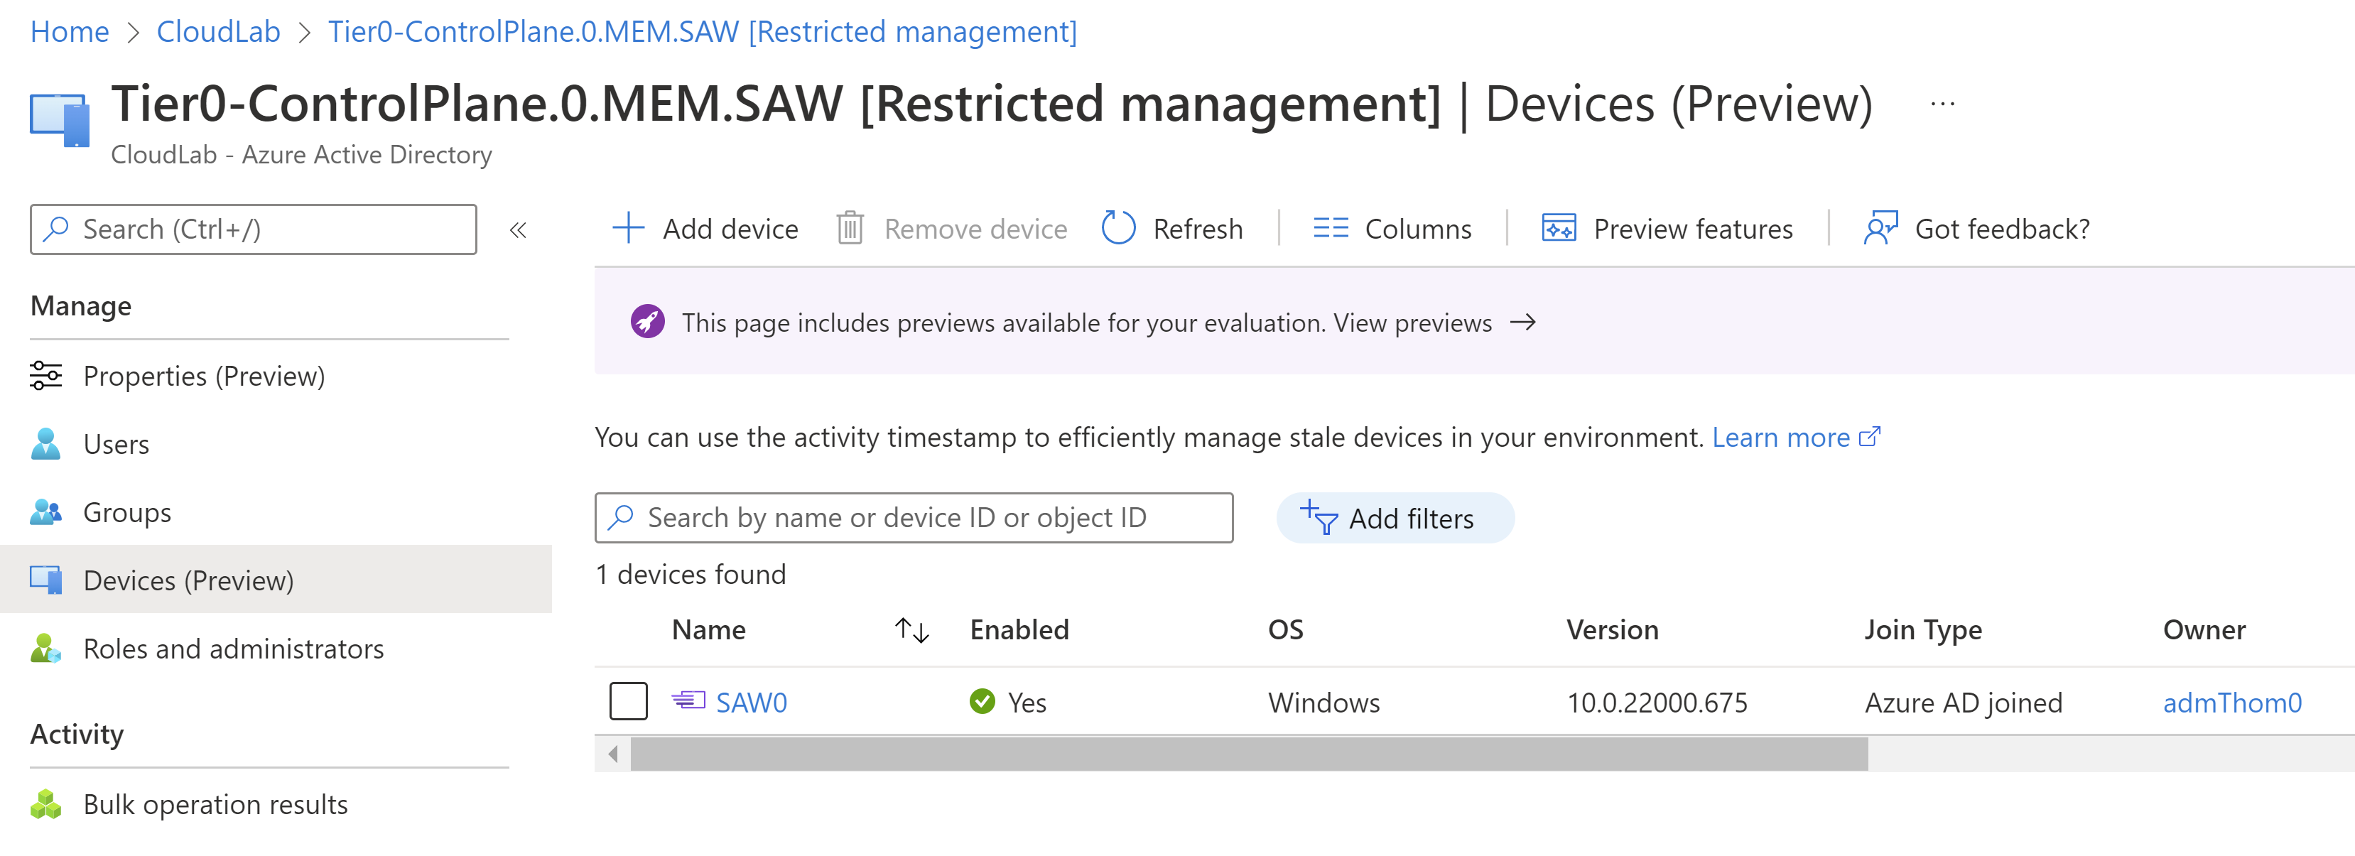Click the View previews banner text
Screen dimensions: 2355x856
[1412, 323]
